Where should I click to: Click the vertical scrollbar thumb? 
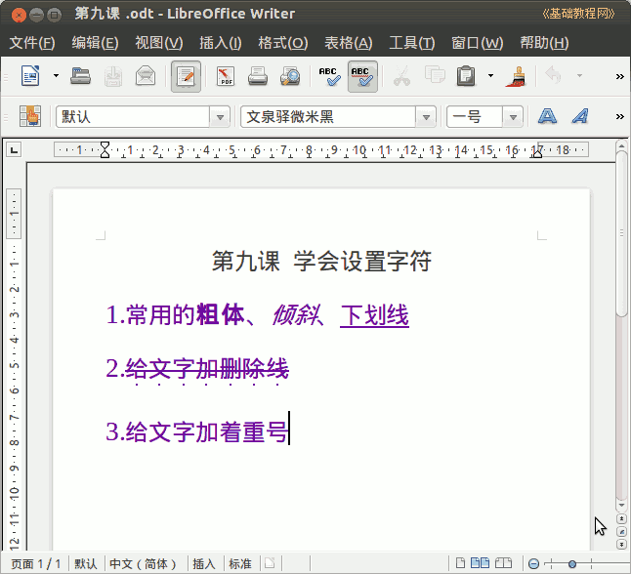coord(621,234)
